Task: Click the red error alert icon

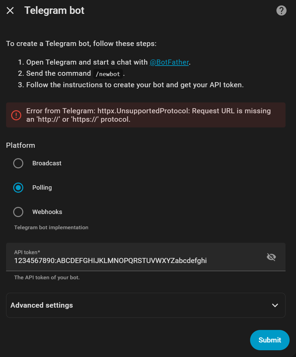Action: (x=16, y=115)
